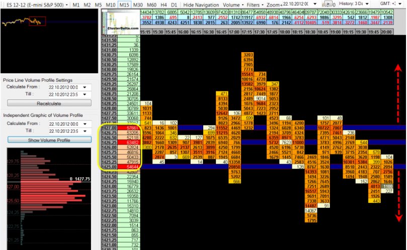Select the D1 daily timeframe
Viewport: 407px width, 250px height.
[x=173, y=5]
